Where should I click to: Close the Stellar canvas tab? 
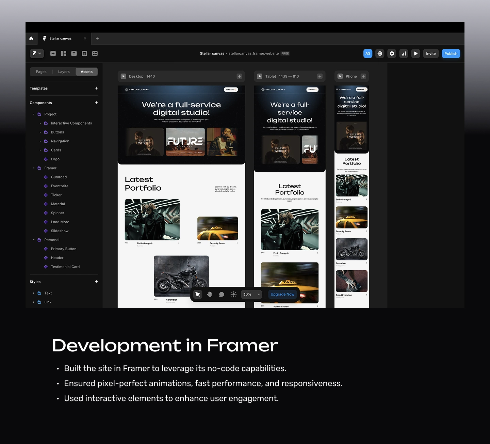(x=85, y=38)
